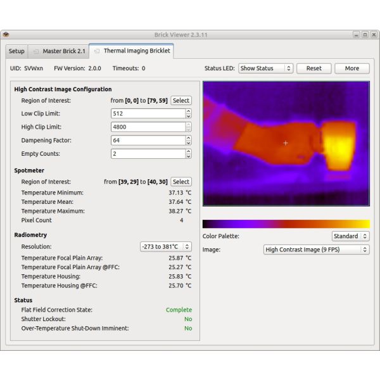Decrease Dampening Factor with down arrow

(x=189, y=143)
